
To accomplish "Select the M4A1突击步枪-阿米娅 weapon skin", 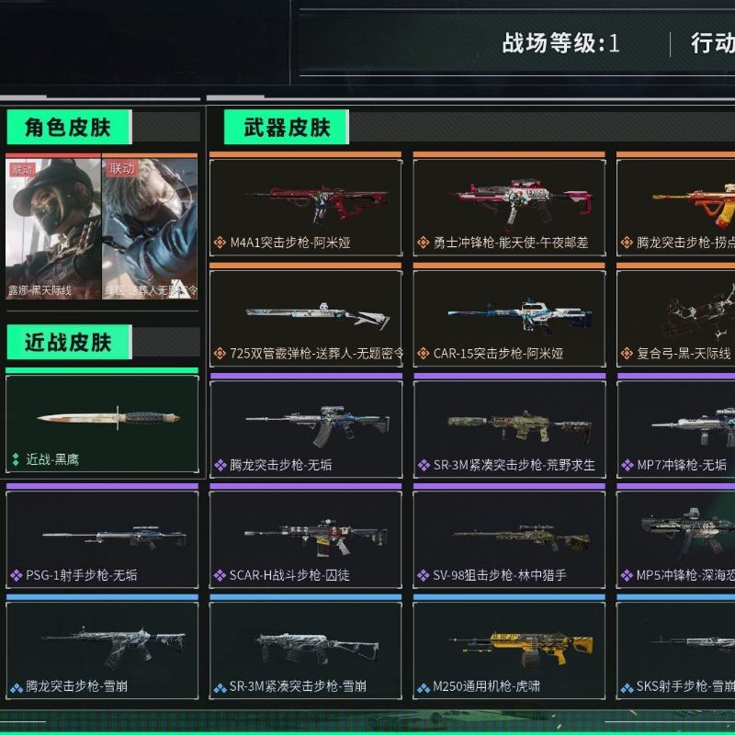I will pos(306,208).
